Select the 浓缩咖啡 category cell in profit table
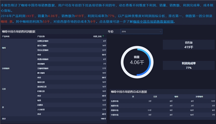 (x=18, y=68)
